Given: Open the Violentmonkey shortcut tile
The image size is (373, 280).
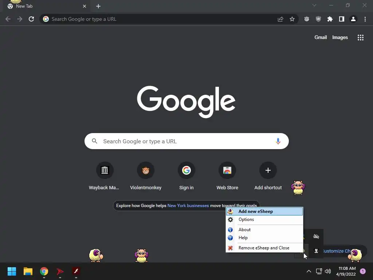Looking at the screenshot, I should point(146,176).
